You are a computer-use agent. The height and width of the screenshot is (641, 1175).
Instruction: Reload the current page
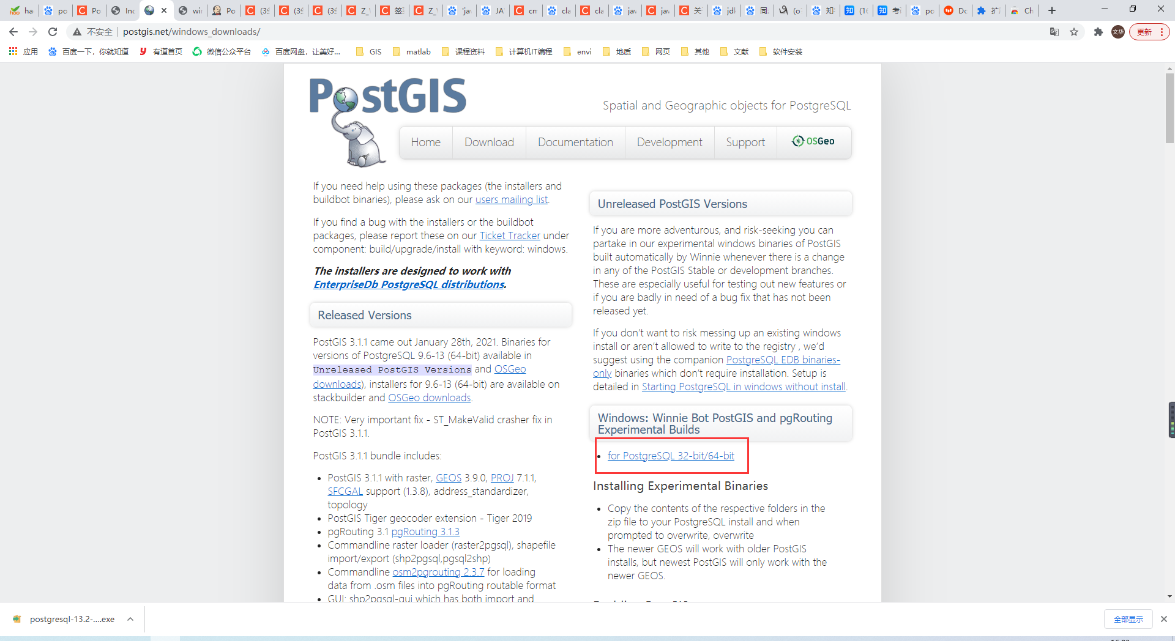click(x=53, y=32)
